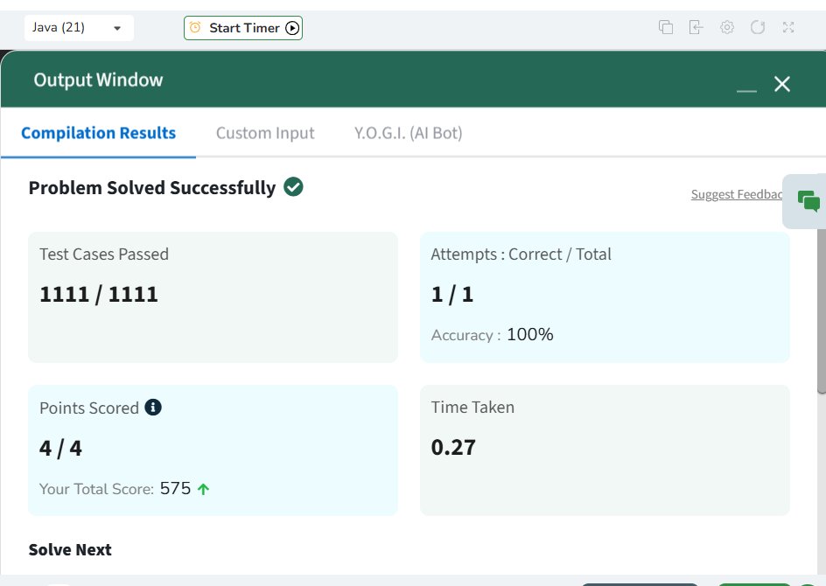826x586 pixels.
Task: Click the 'Solve Next' heading
Action: (70, 549)
